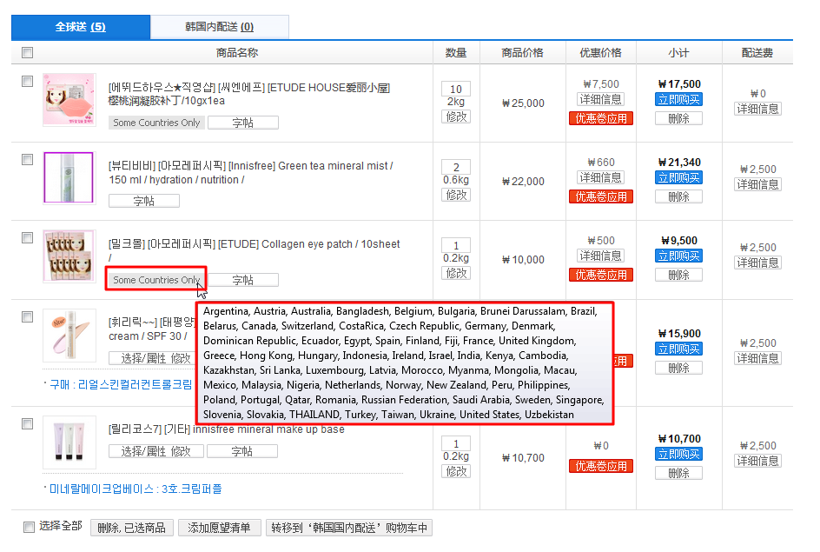Apply coupon 优惠卷应用 for Collagen eye patch
820x552 pixels.
coord(601,275)
